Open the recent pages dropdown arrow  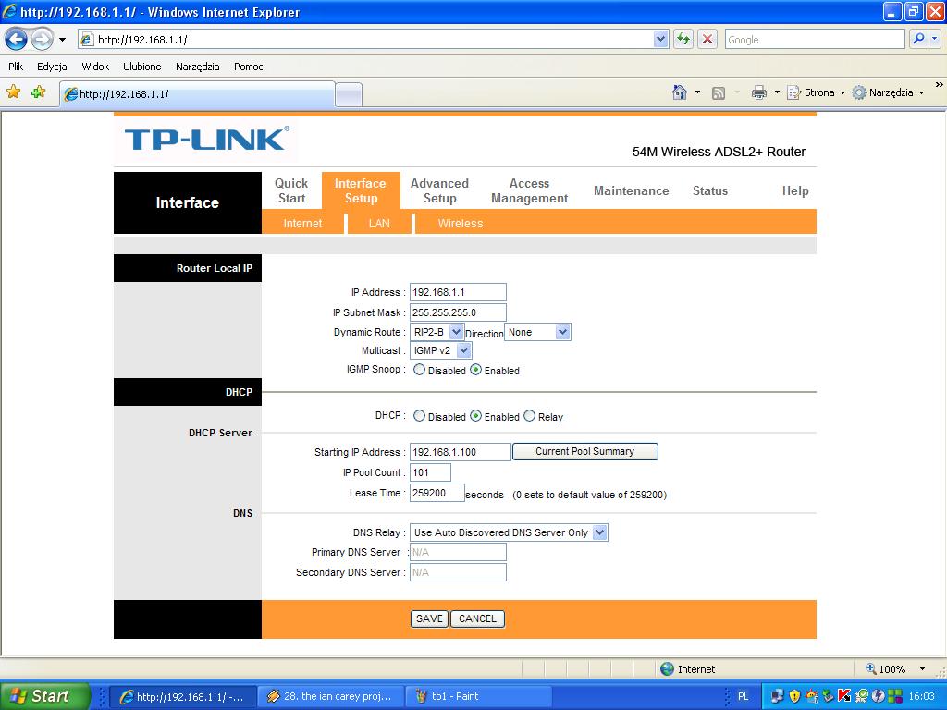pos(62,40)
